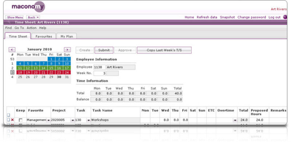Viewport: 291px width, 142px height.
Task: Open the Overtime dropdown in Workshops row
Action: click(x=235, y=121)
